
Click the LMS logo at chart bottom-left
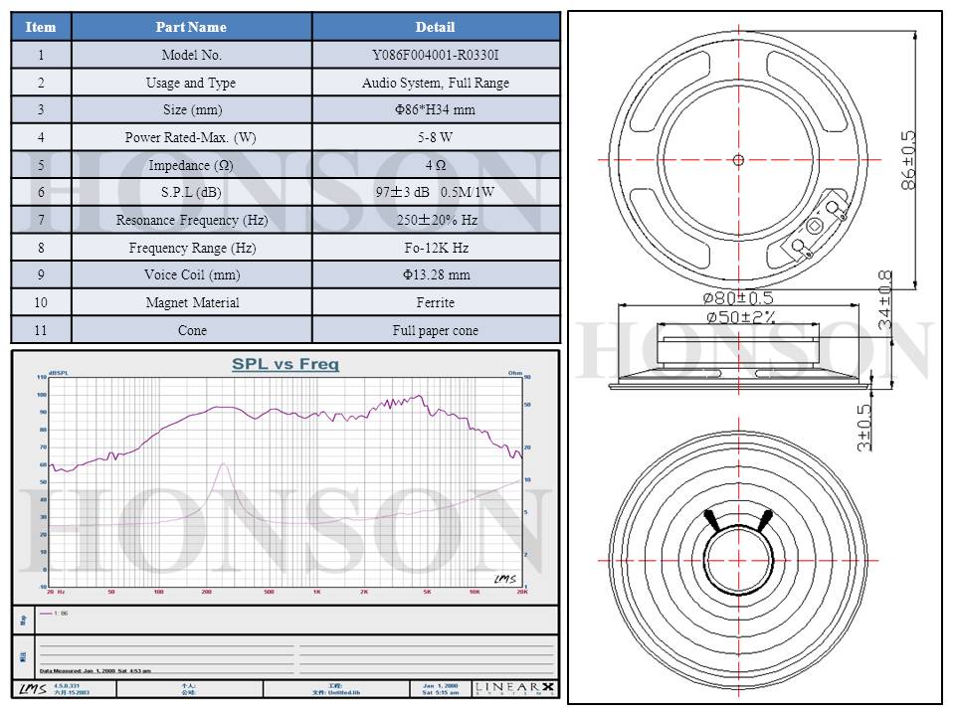(x=32, y=688)
